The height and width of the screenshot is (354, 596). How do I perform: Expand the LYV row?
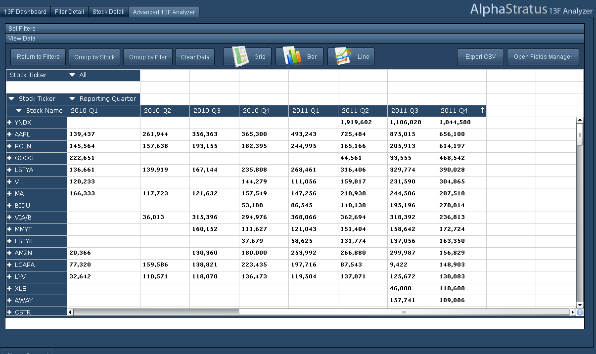(9, 276)
